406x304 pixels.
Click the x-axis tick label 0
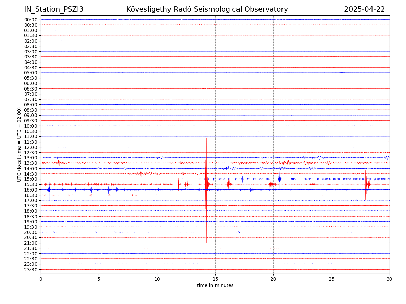[x=41, y=279]
